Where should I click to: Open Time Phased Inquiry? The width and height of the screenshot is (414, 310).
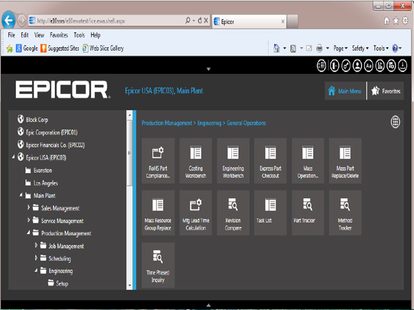click(x=158, y=265)
